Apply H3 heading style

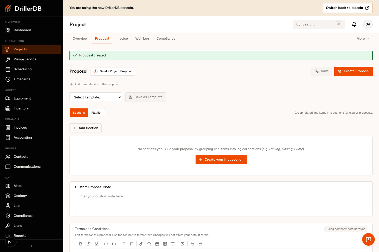point(114,244)
